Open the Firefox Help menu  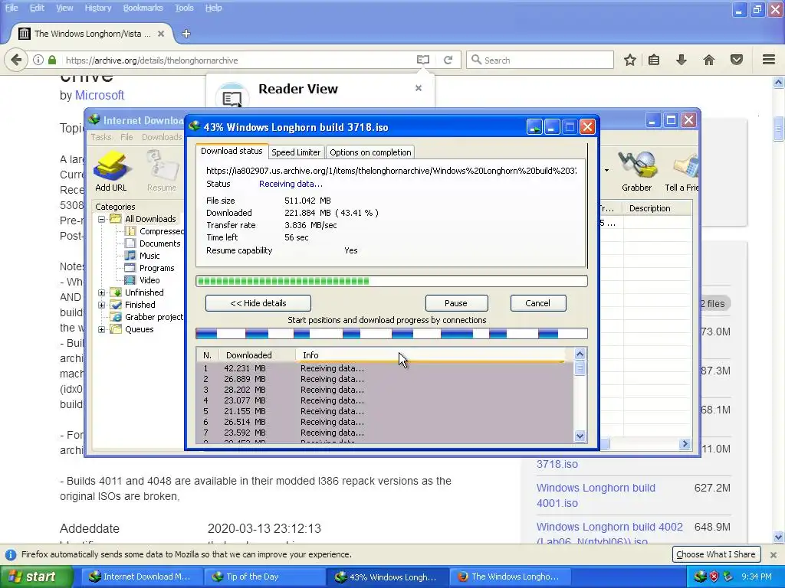click(x=213, y=8)
